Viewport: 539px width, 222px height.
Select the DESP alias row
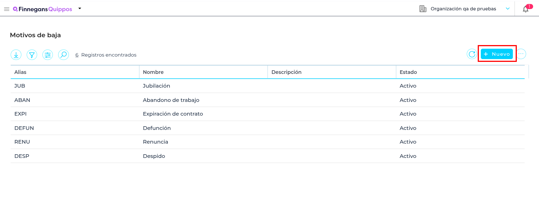coord(22,156)
